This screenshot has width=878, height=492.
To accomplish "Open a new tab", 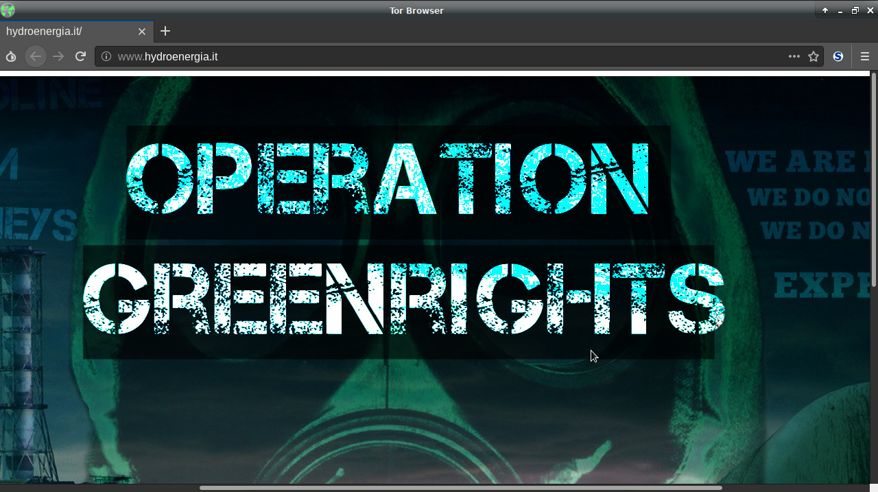I will [165, 31].
